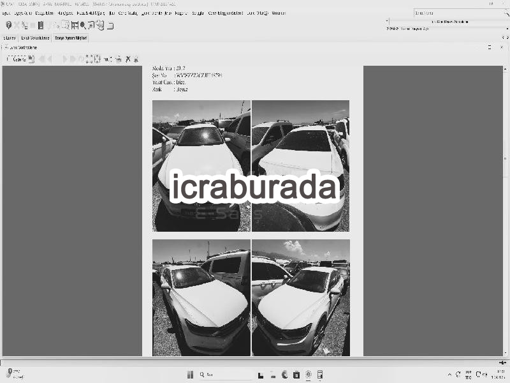
Task: Click the X icon in the document viewer toolbar
Action: point(128,59)
